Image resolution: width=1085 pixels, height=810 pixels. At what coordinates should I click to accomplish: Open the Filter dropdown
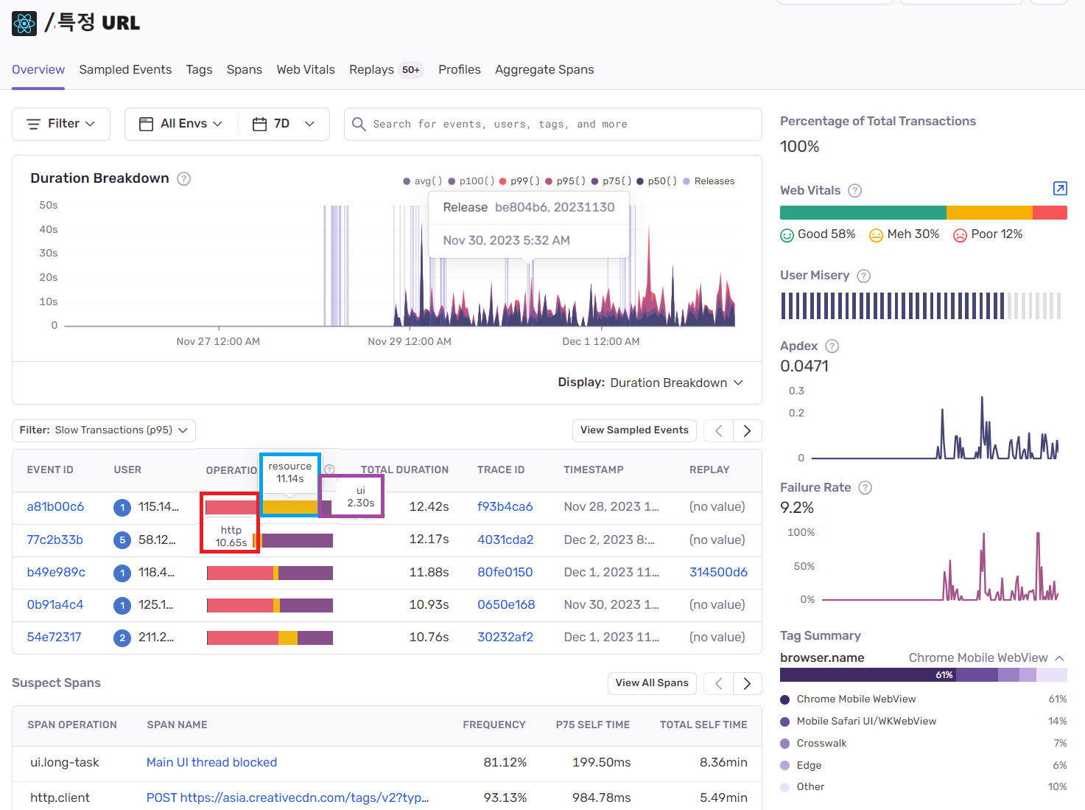[61, 124]
